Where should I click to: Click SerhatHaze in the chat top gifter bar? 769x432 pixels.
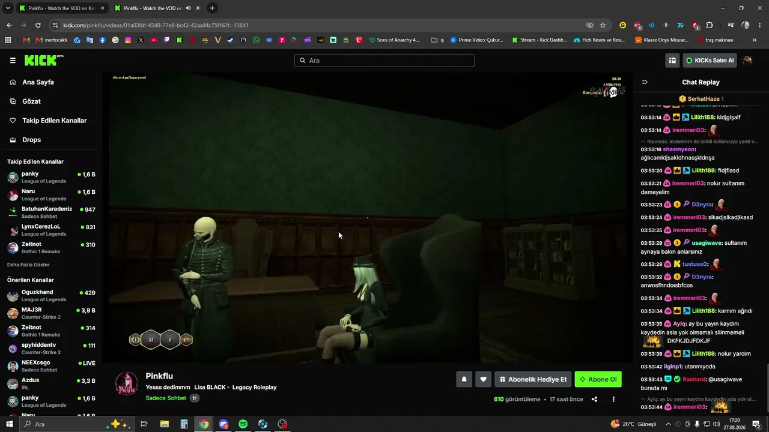[704, 99]
